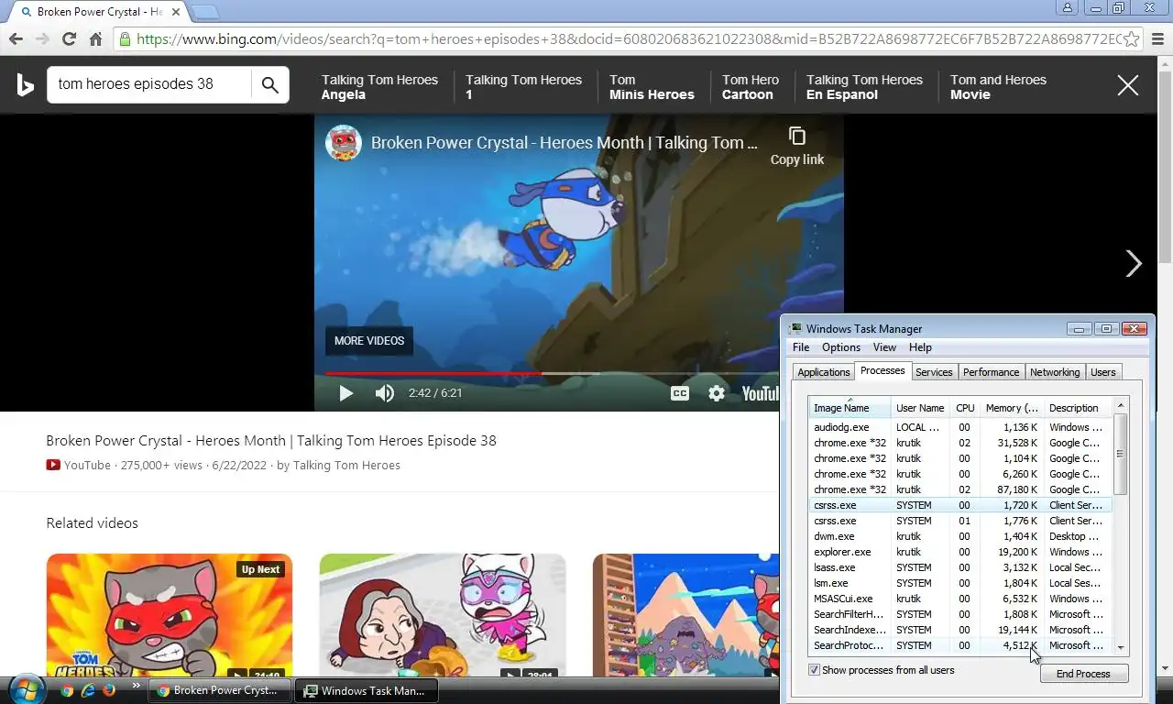
Task: Switch to Windows Task Manager taskbar button
Action: pyautogui.click(x=367, y=690)
